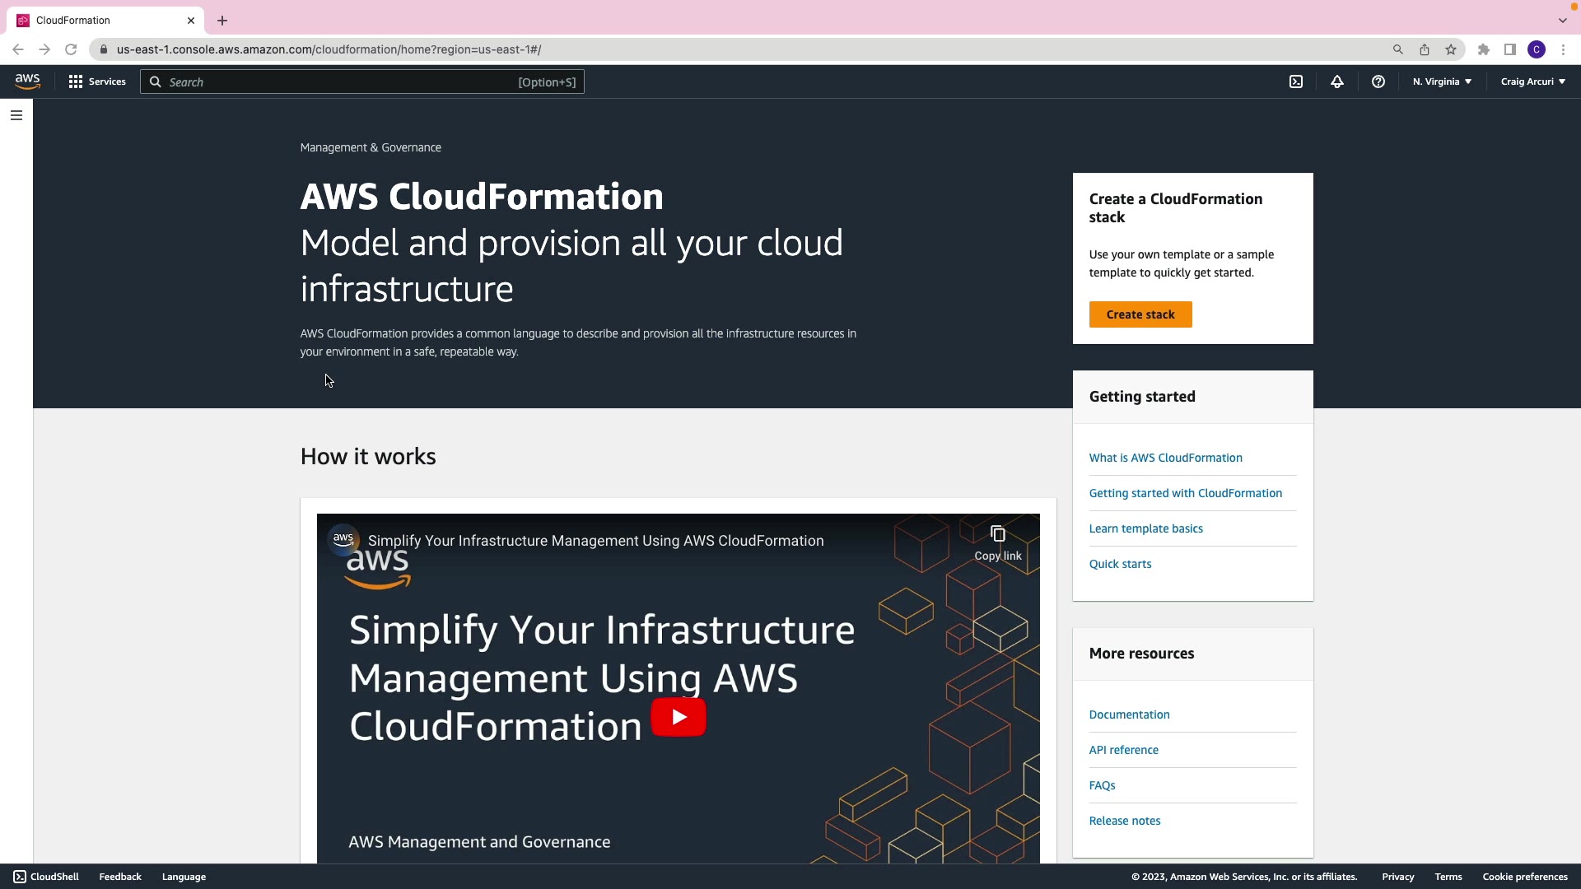Open the AWS CloudShell icon in top bar
This screenshot has height=889, width=1581.
coord(1296,81)
